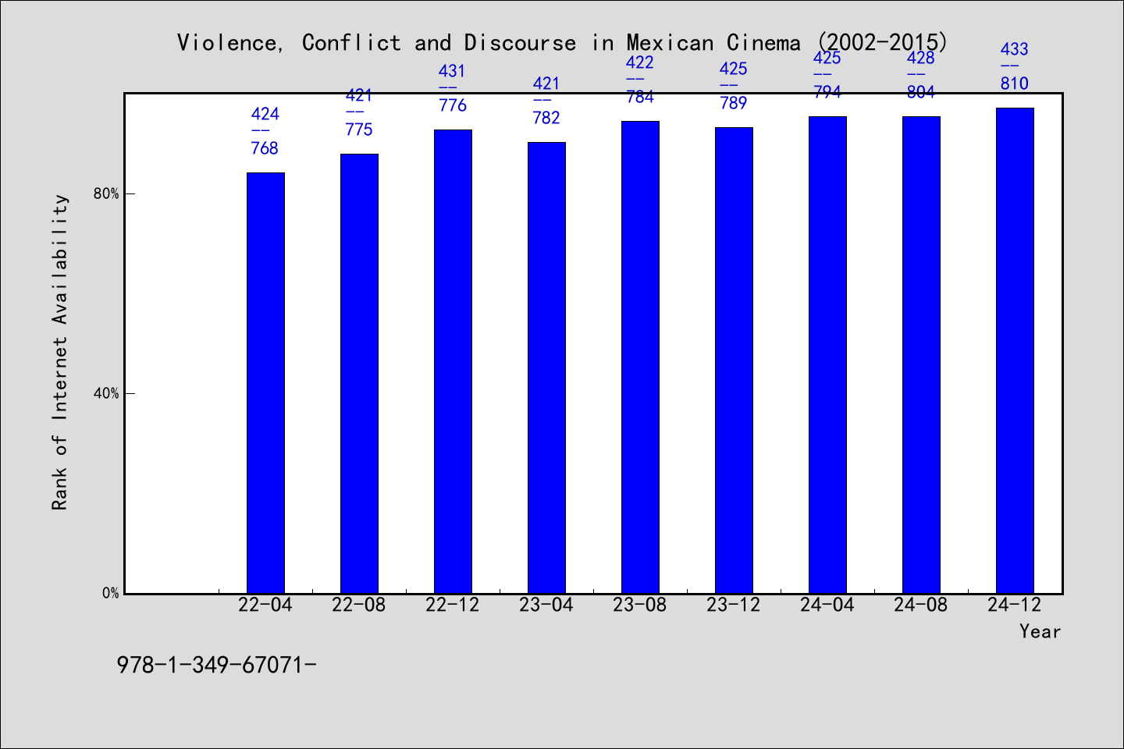
Task: Select the 23-12 bar
Action: [734, 360]
